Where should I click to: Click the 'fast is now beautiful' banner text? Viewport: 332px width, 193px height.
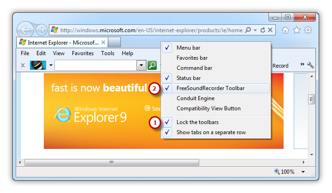pos(99,88)
